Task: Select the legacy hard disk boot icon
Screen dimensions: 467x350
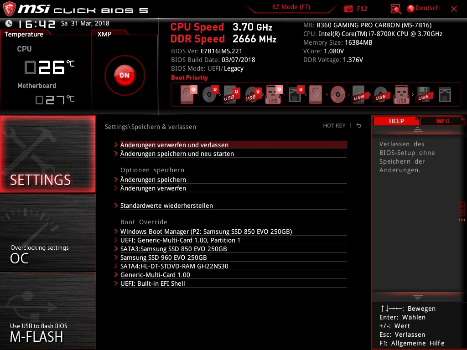Action: pos(316,94)
